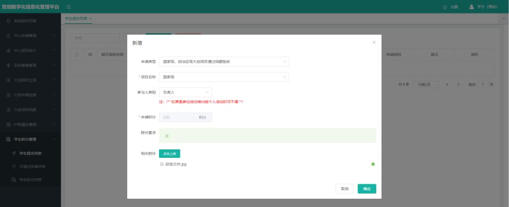
Task: Click the 获奖文件.jpg file icon
Action: pyautogui.click(x=162, y=164)
